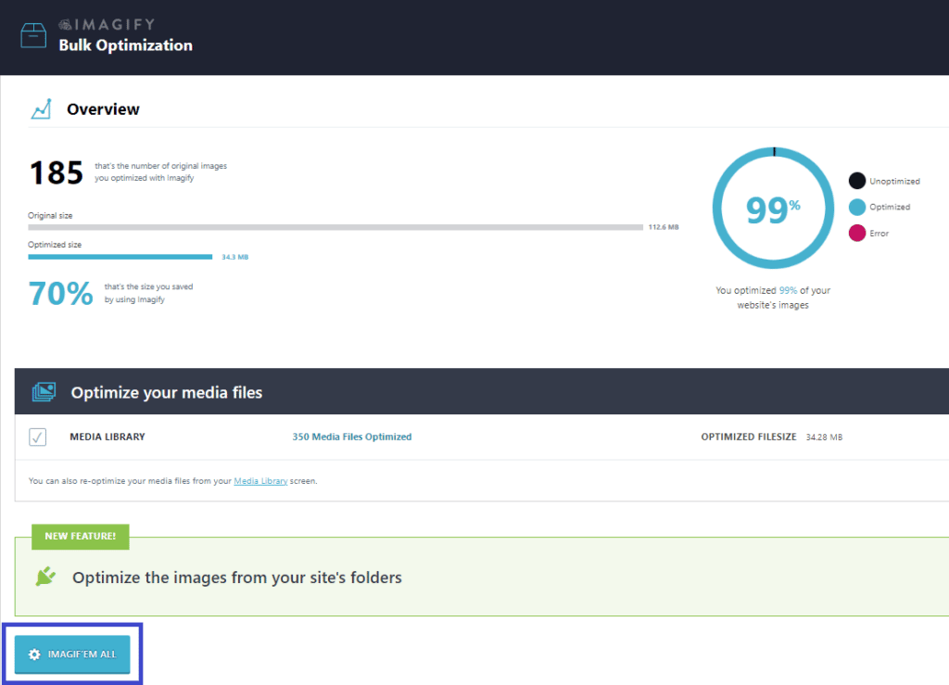The height and width of the screenshot is (685, 949).
Task: Click the Imagify box icon in header
Action: pos(33,35)
